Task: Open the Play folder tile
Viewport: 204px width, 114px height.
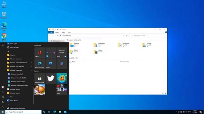Action: point(62,89)
